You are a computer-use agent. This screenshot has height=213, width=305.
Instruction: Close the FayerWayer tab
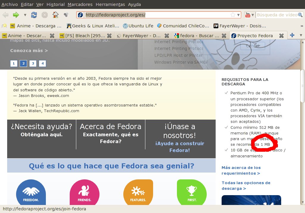tap(167, 36)
